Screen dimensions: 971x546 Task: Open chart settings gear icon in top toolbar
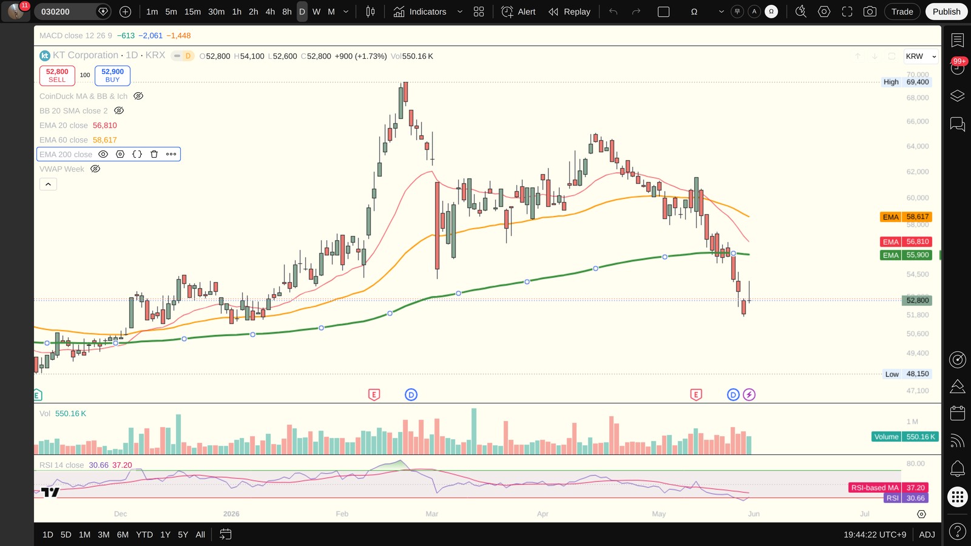pyautogui.click(x=824, y=12)
